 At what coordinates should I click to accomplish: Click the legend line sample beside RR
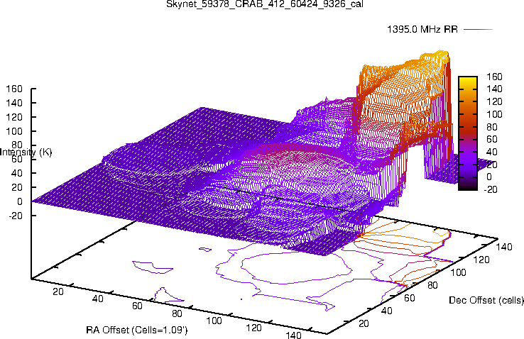(478, 30)
